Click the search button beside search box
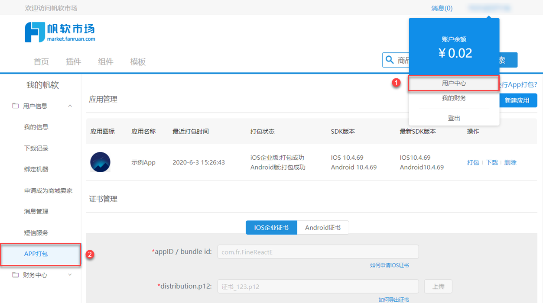543x303 pixels. click(508, 60)
